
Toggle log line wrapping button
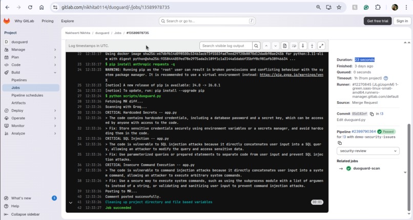[294, 46]
